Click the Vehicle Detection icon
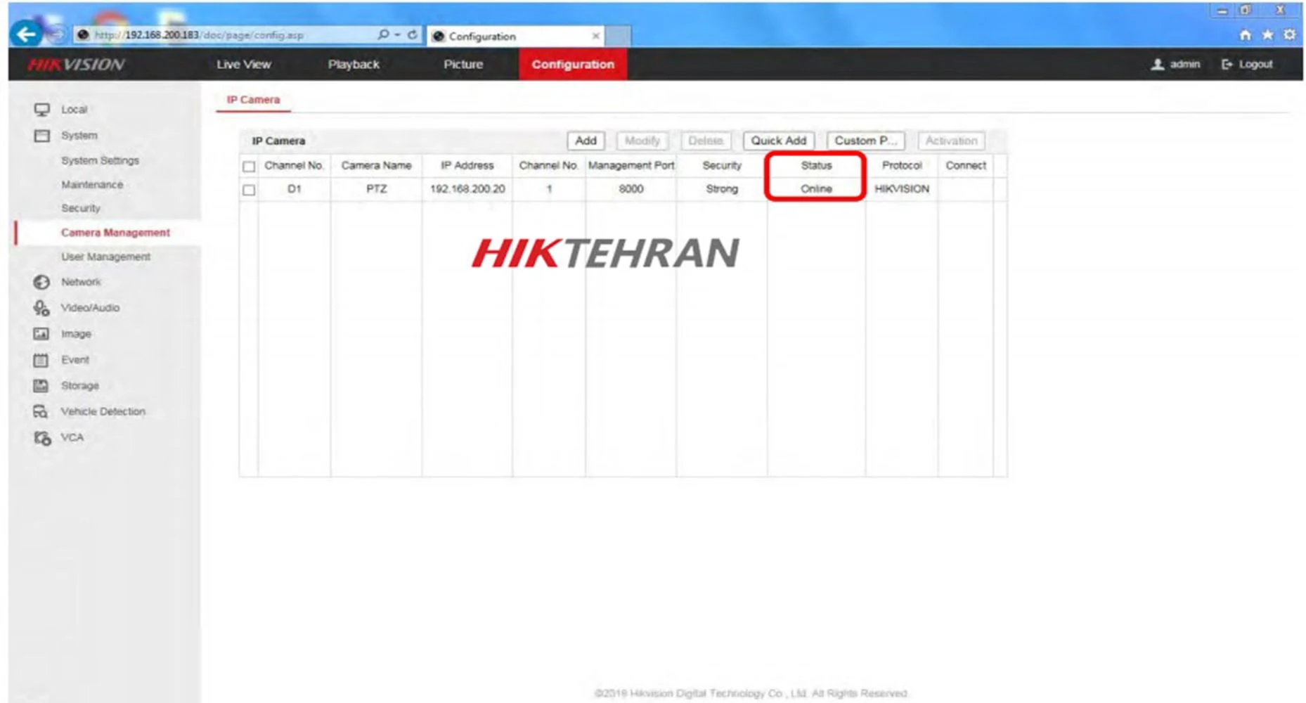1306x703 pixels. click(x=41, y=412)
